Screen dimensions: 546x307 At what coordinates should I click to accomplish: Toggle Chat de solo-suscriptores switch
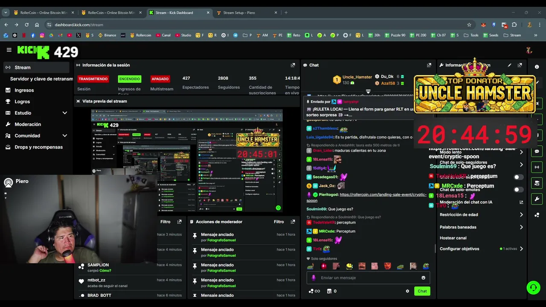[x=518, y=177]
